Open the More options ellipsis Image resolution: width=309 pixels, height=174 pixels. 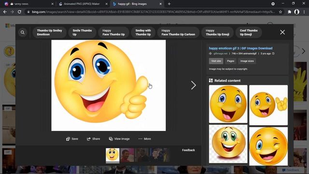[x=145, y=139]
